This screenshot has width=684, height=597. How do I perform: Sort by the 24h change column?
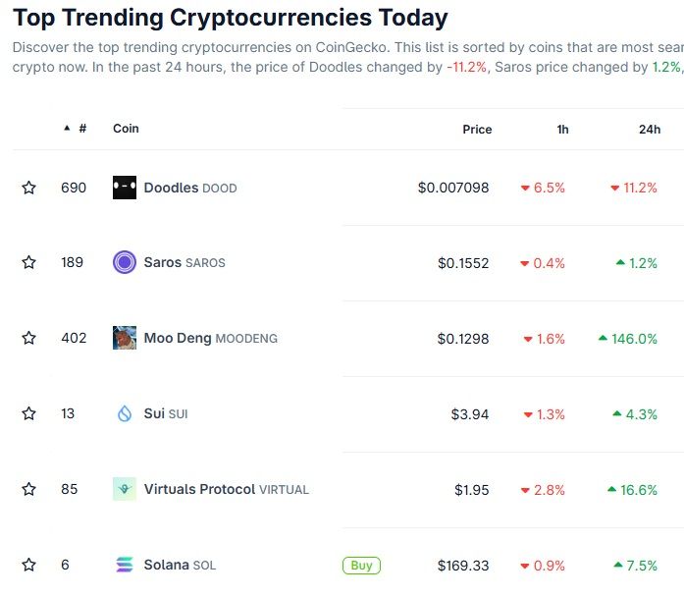(649, 130)
